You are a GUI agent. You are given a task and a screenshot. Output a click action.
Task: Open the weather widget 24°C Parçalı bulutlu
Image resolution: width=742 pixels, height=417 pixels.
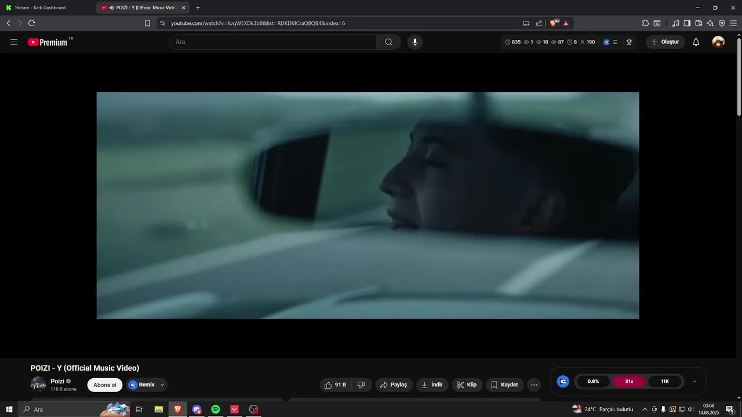(x=603, y=409)
